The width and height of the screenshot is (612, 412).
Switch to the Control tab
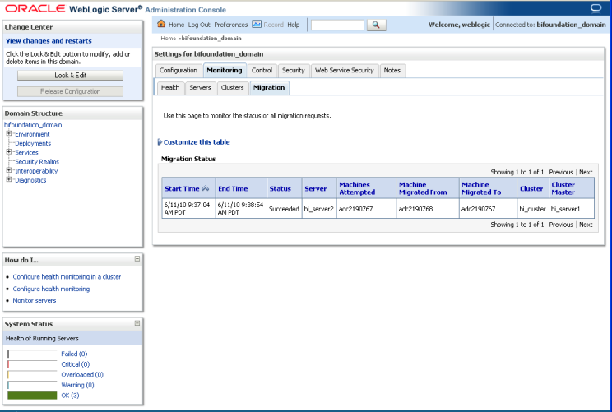pyautogui.click(x=262, y=70)
